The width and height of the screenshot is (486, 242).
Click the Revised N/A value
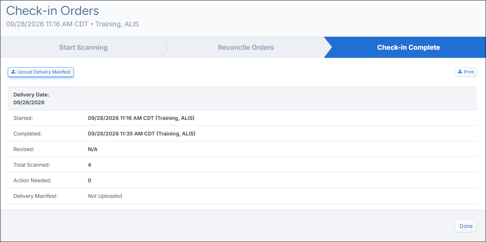[93, 149]
